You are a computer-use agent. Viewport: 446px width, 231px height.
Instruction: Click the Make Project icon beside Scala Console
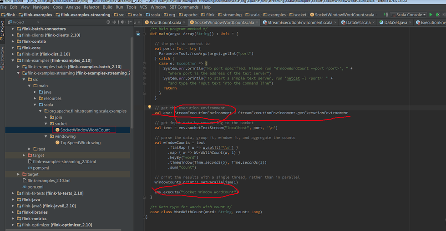point(386,15)
